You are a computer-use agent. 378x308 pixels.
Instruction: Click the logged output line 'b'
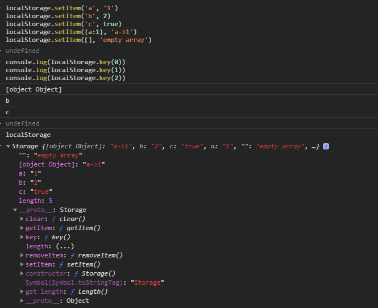(7, 101)
